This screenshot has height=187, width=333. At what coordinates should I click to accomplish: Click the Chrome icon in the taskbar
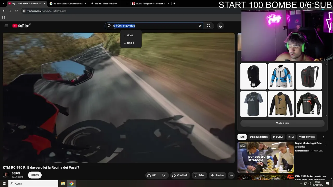pyautogui.click(x=72, y=184)
